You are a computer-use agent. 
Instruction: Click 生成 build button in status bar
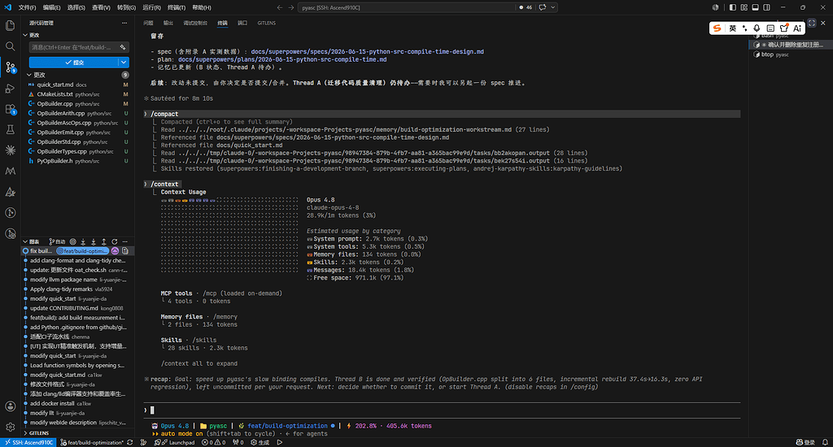(260, 442)
